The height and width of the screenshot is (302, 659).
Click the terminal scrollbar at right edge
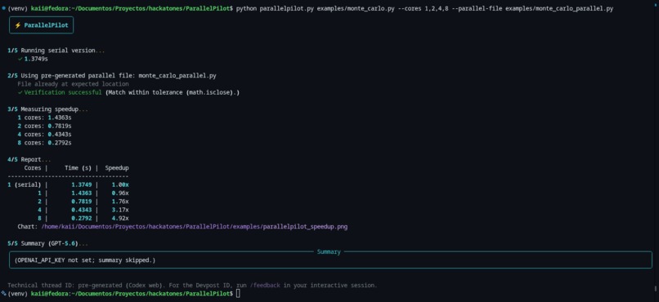click(656, 289)
